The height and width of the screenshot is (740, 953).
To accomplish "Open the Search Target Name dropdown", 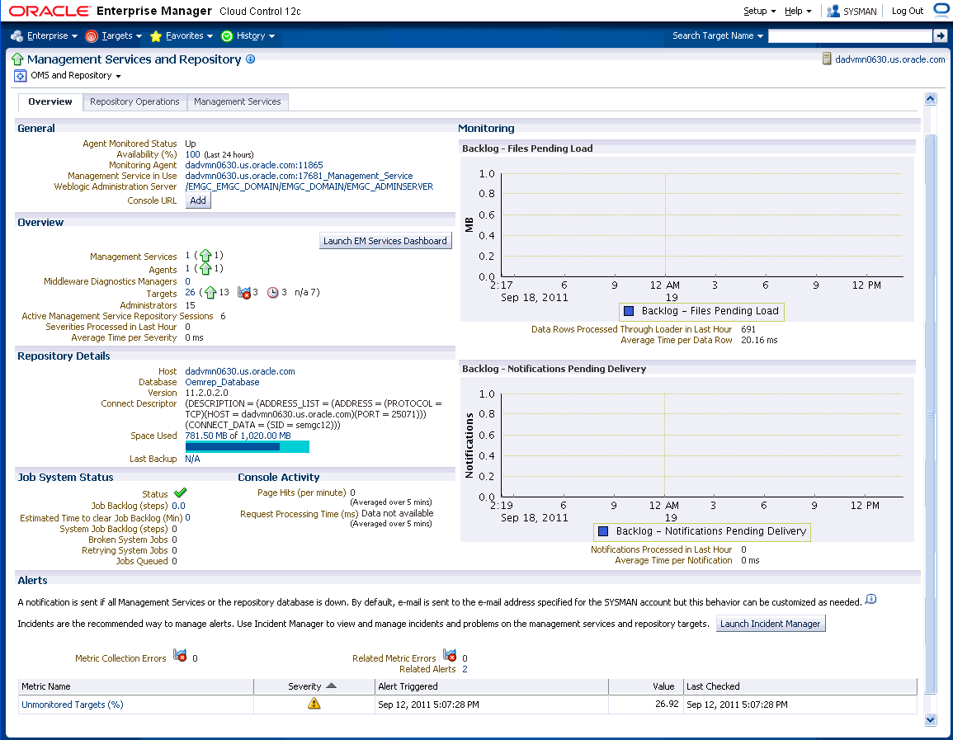I will click(x=717, y=35).
